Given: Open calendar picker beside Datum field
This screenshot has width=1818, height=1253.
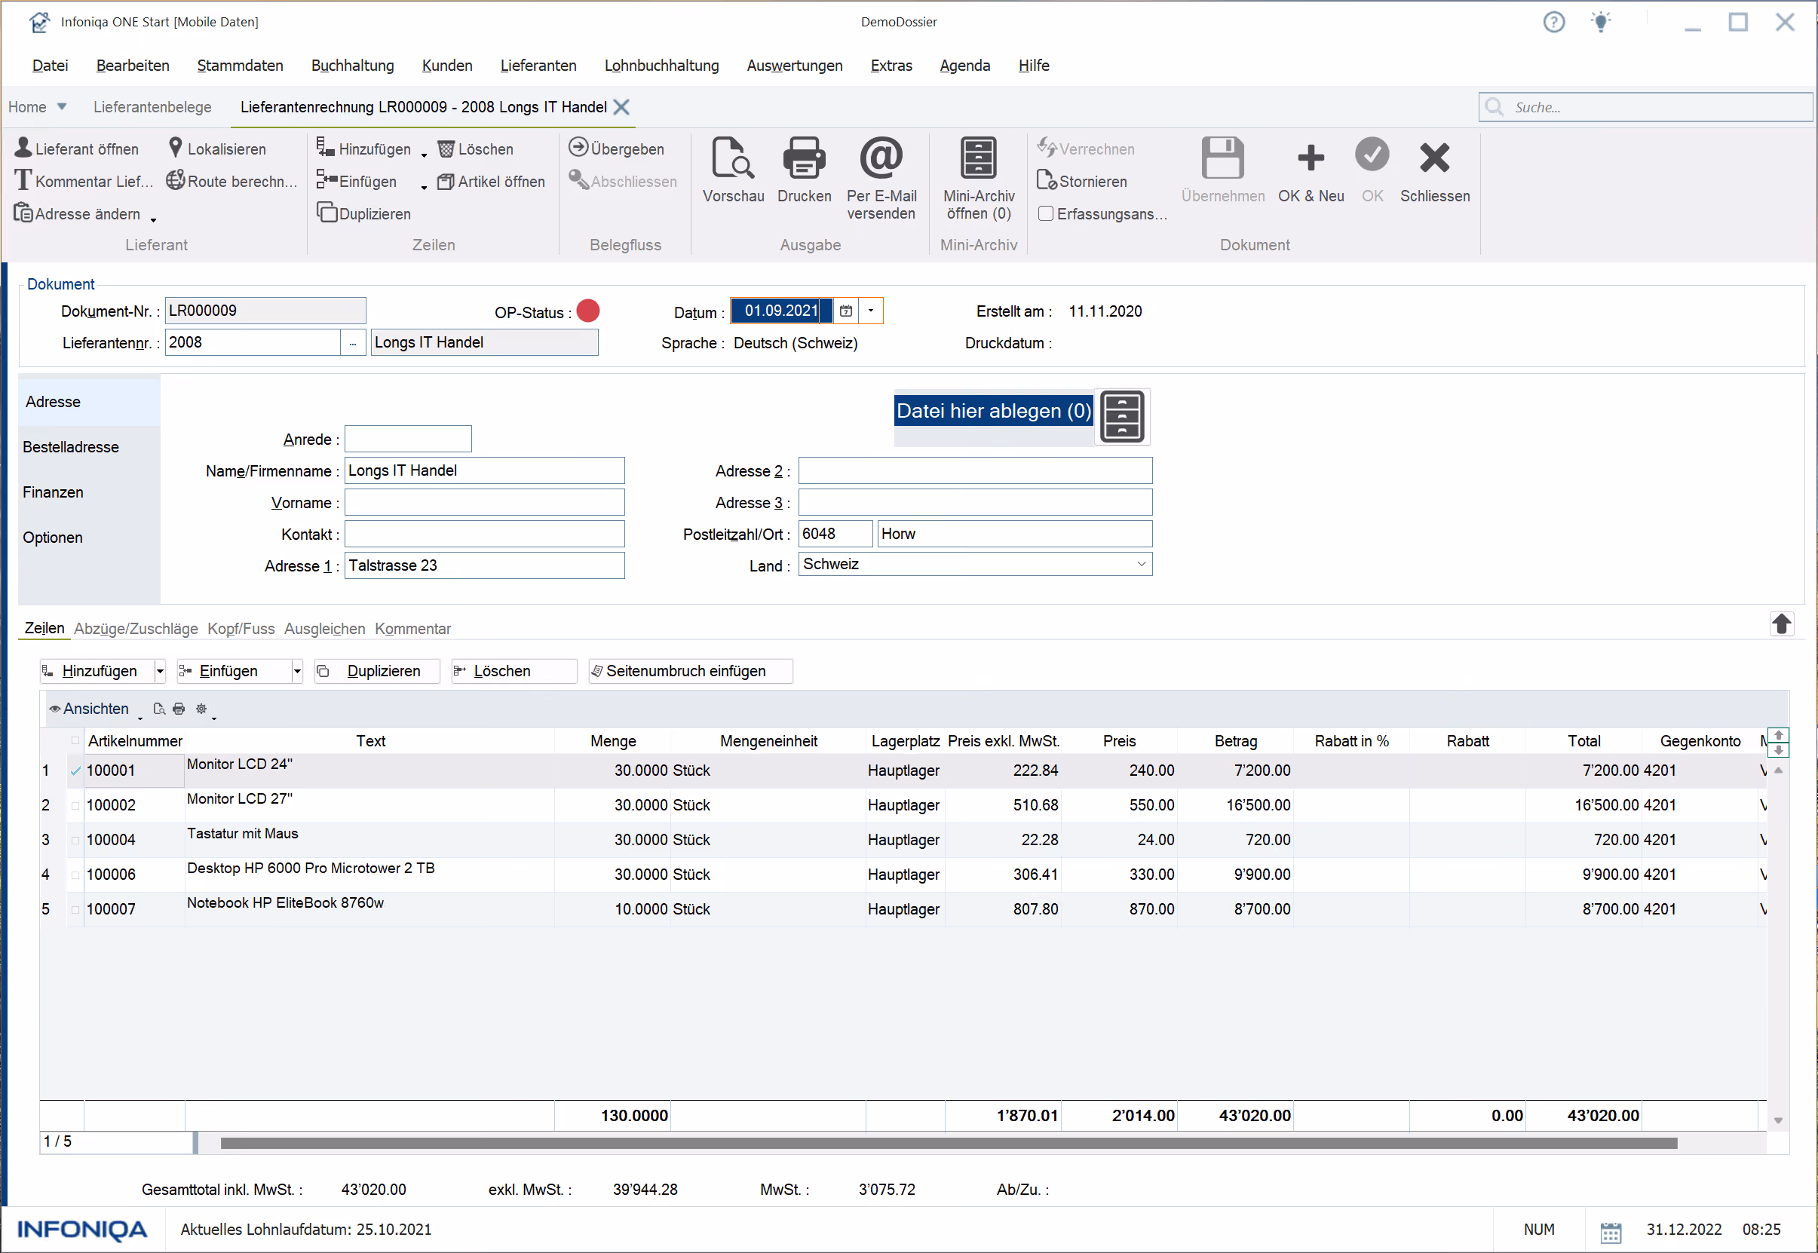Looking at the screenshot, I should pyautogui.click(x=846, y=311).
